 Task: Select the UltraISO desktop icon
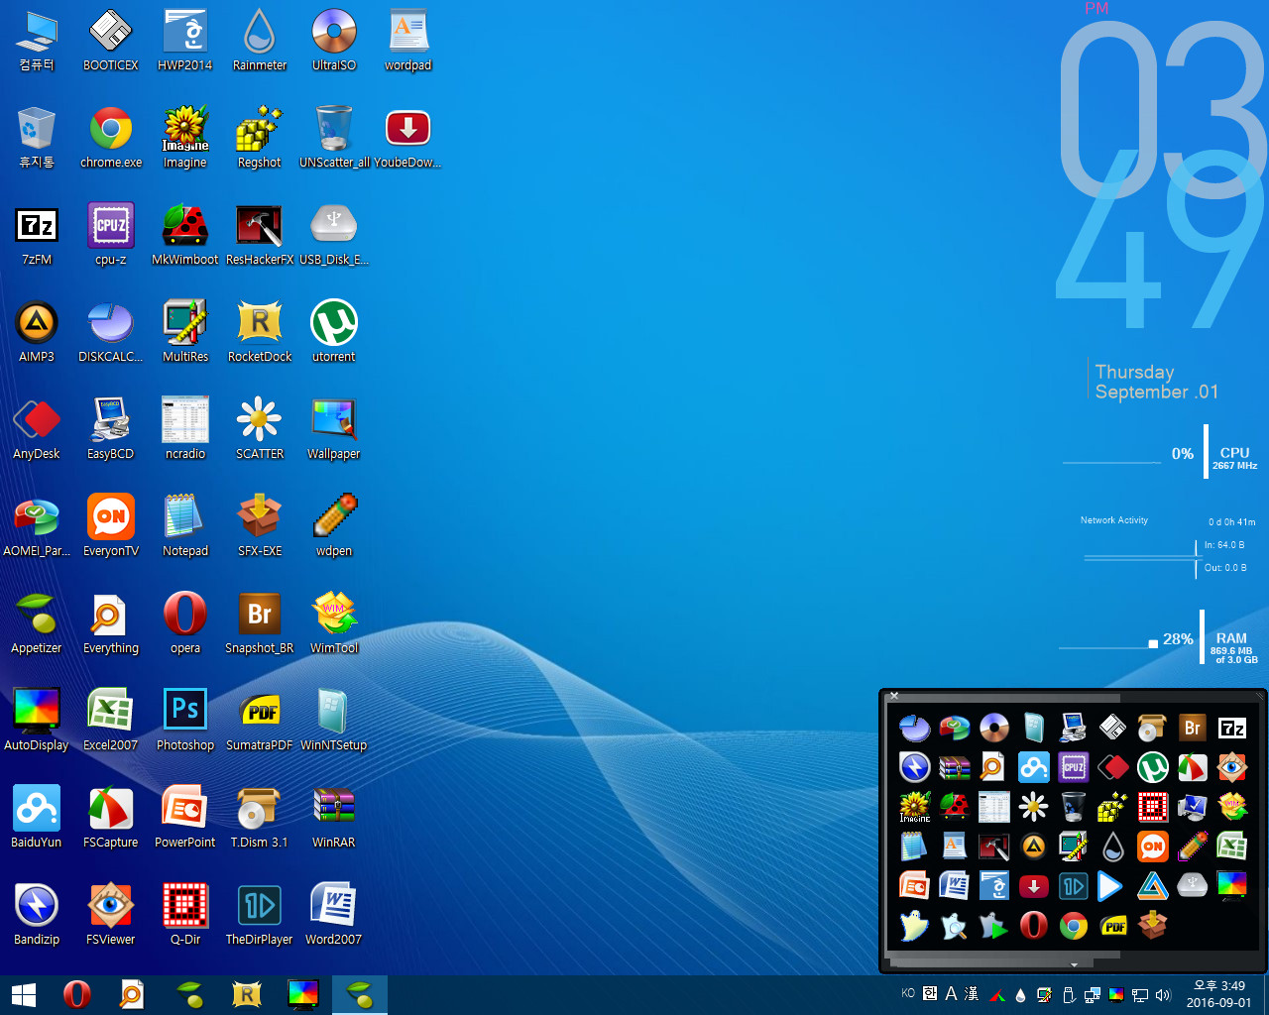coord(334,42)
